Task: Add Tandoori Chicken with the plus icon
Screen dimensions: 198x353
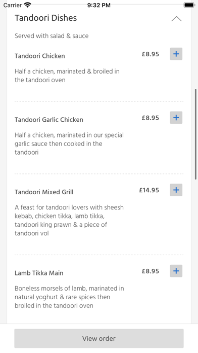Action: pos(176,54)
